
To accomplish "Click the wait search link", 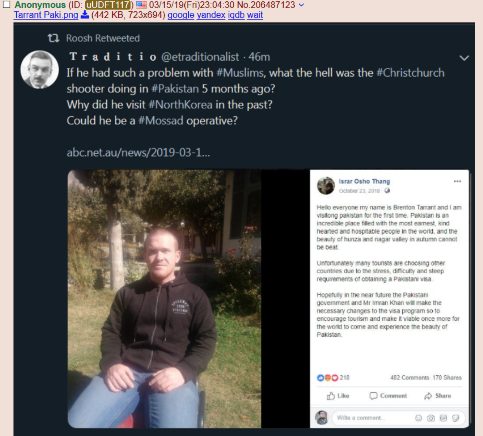I will 255,15.
